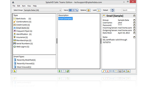Select Web Logins type
The height and width of the screenshot is (90, 148).
21,46
